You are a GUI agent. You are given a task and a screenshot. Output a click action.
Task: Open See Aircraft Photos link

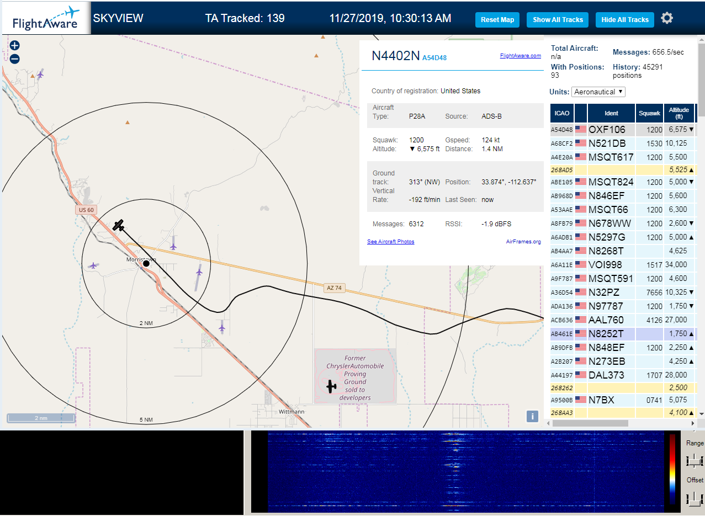390,241
